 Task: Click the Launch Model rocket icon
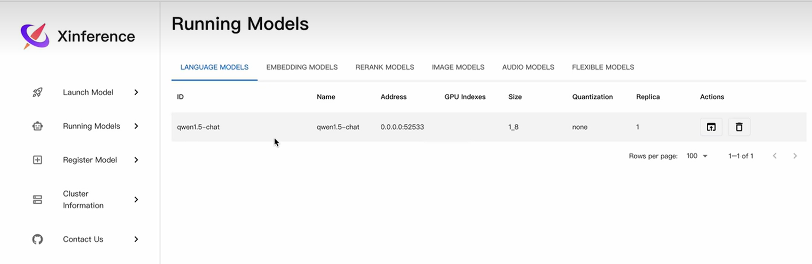[37, 92]
